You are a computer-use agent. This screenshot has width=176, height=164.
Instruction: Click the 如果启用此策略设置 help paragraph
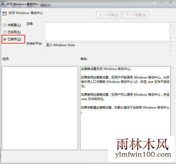pos(125,82)
